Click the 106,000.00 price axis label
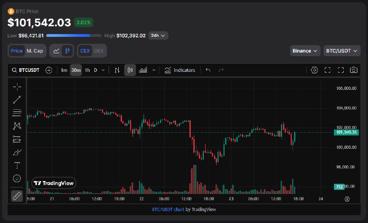Image resolution: width=368 pixels, height=223 pixels. pos(346,88)
